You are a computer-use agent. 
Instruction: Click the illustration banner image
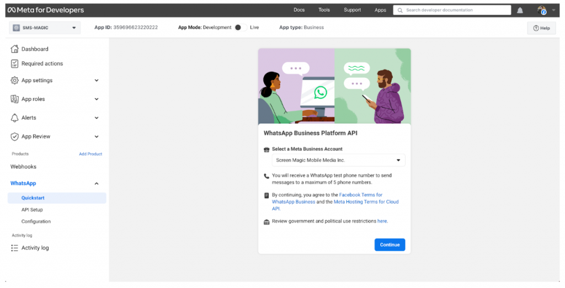click(x=334, y=86)
